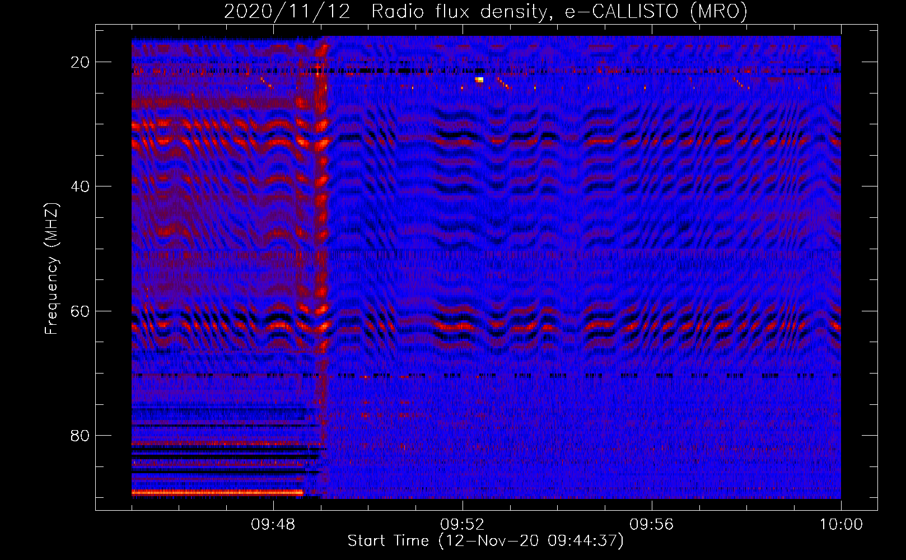Click the 20 MHz frequency tick label

click(x=81, y=62)
